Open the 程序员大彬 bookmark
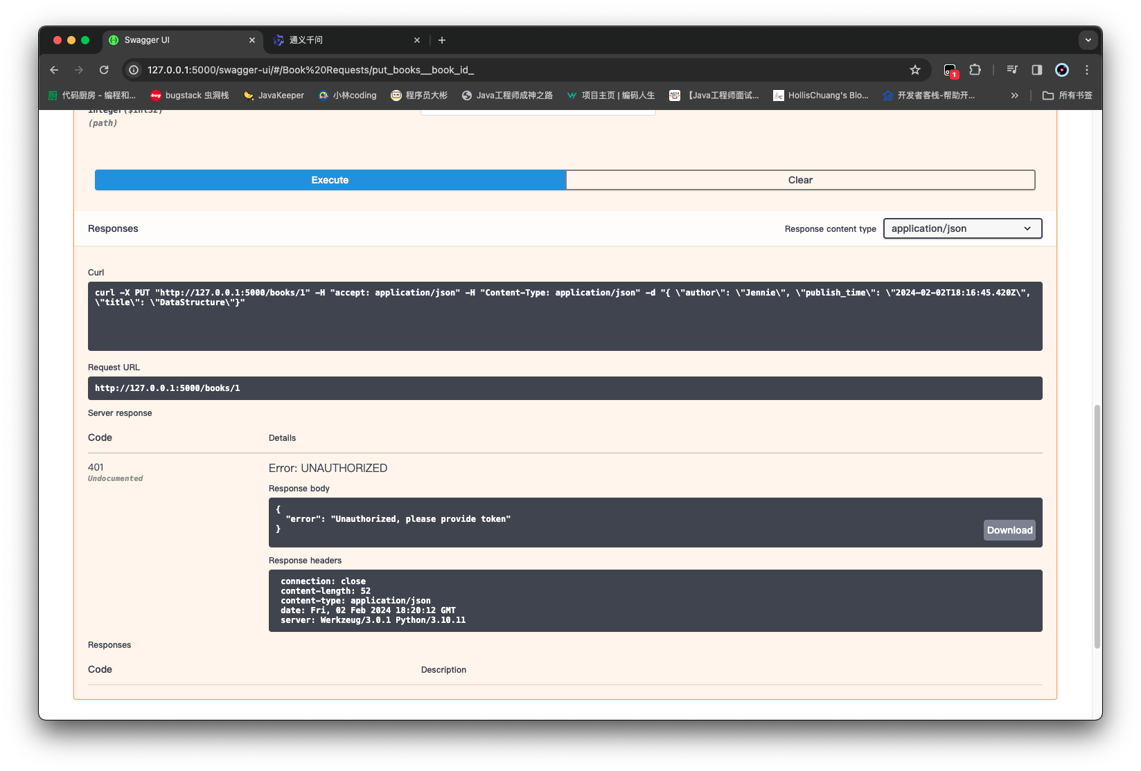This screenshot has height=771, width=1141. click(419, 96)
